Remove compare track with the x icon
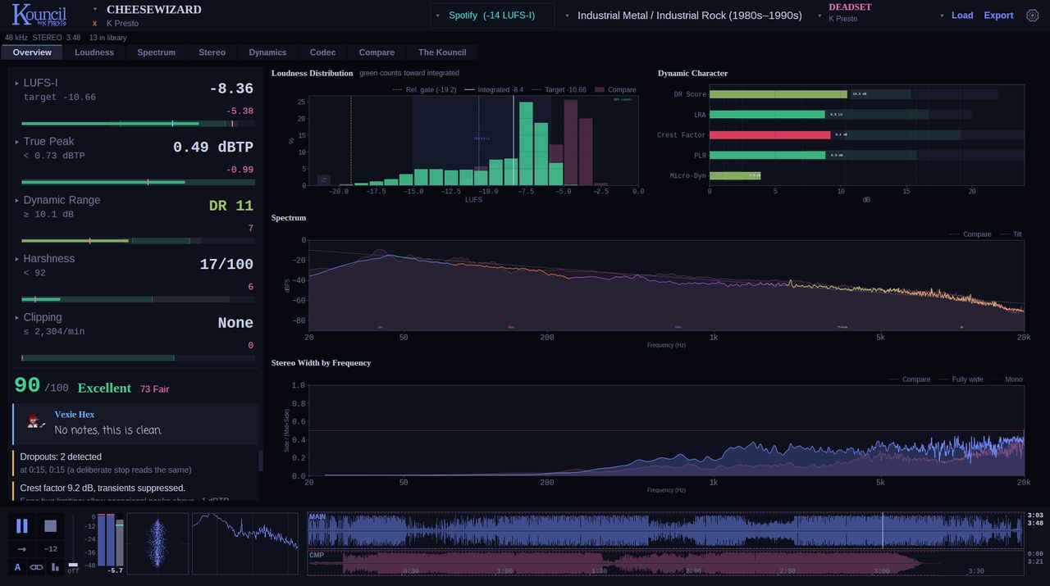The width and height of the screenshot is (1050, 586). [x=95, y=24]
